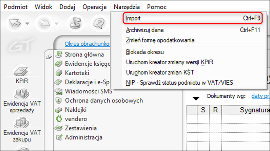Click the Sygnatura column header

click(x=255, y=110)
